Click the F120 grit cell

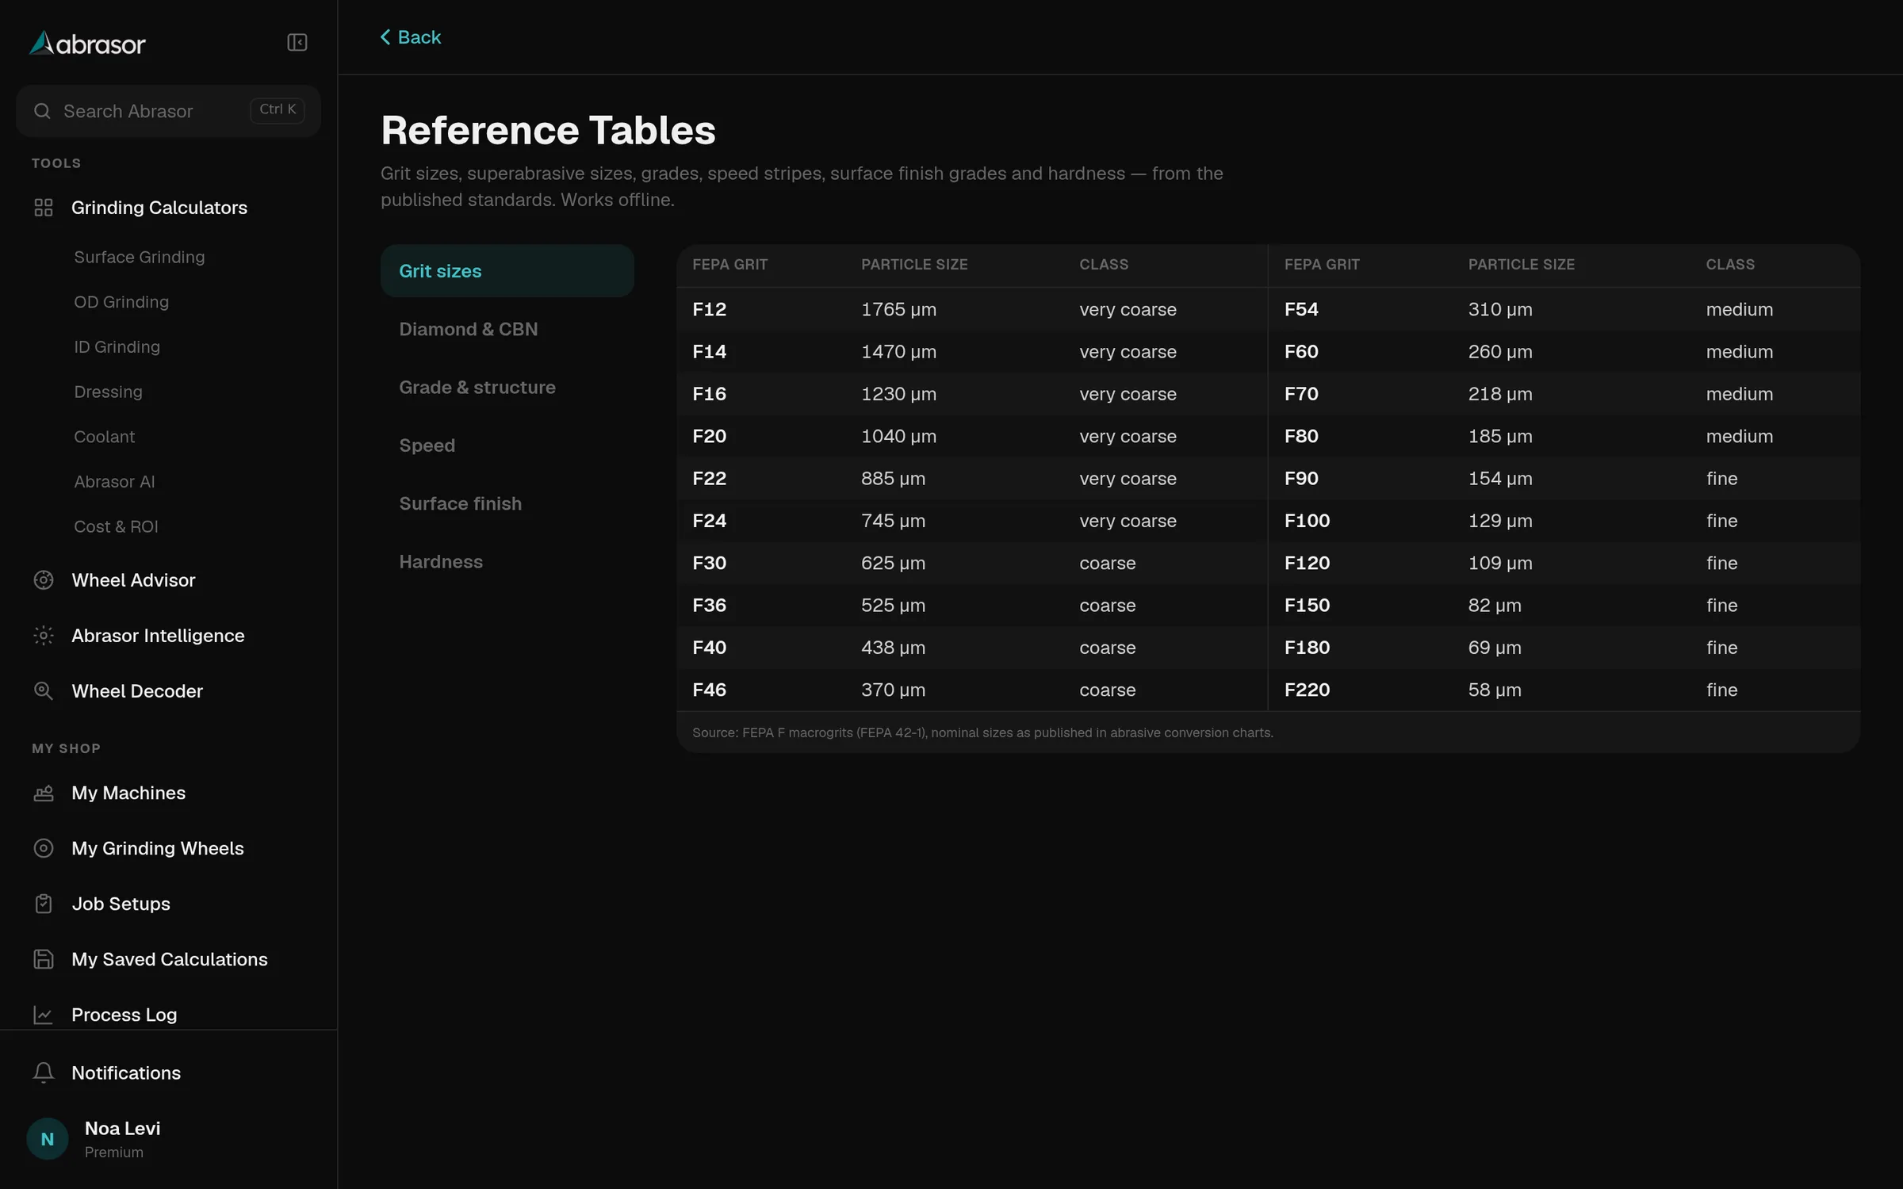1307,563
